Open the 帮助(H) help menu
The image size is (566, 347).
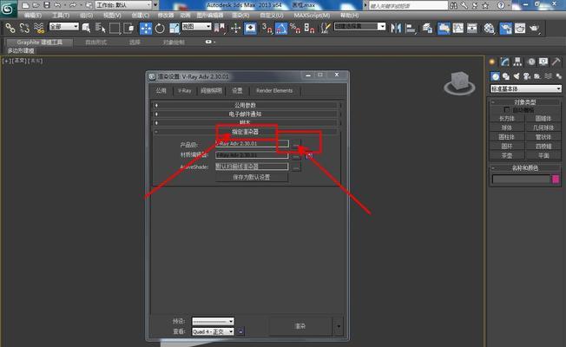350,16
